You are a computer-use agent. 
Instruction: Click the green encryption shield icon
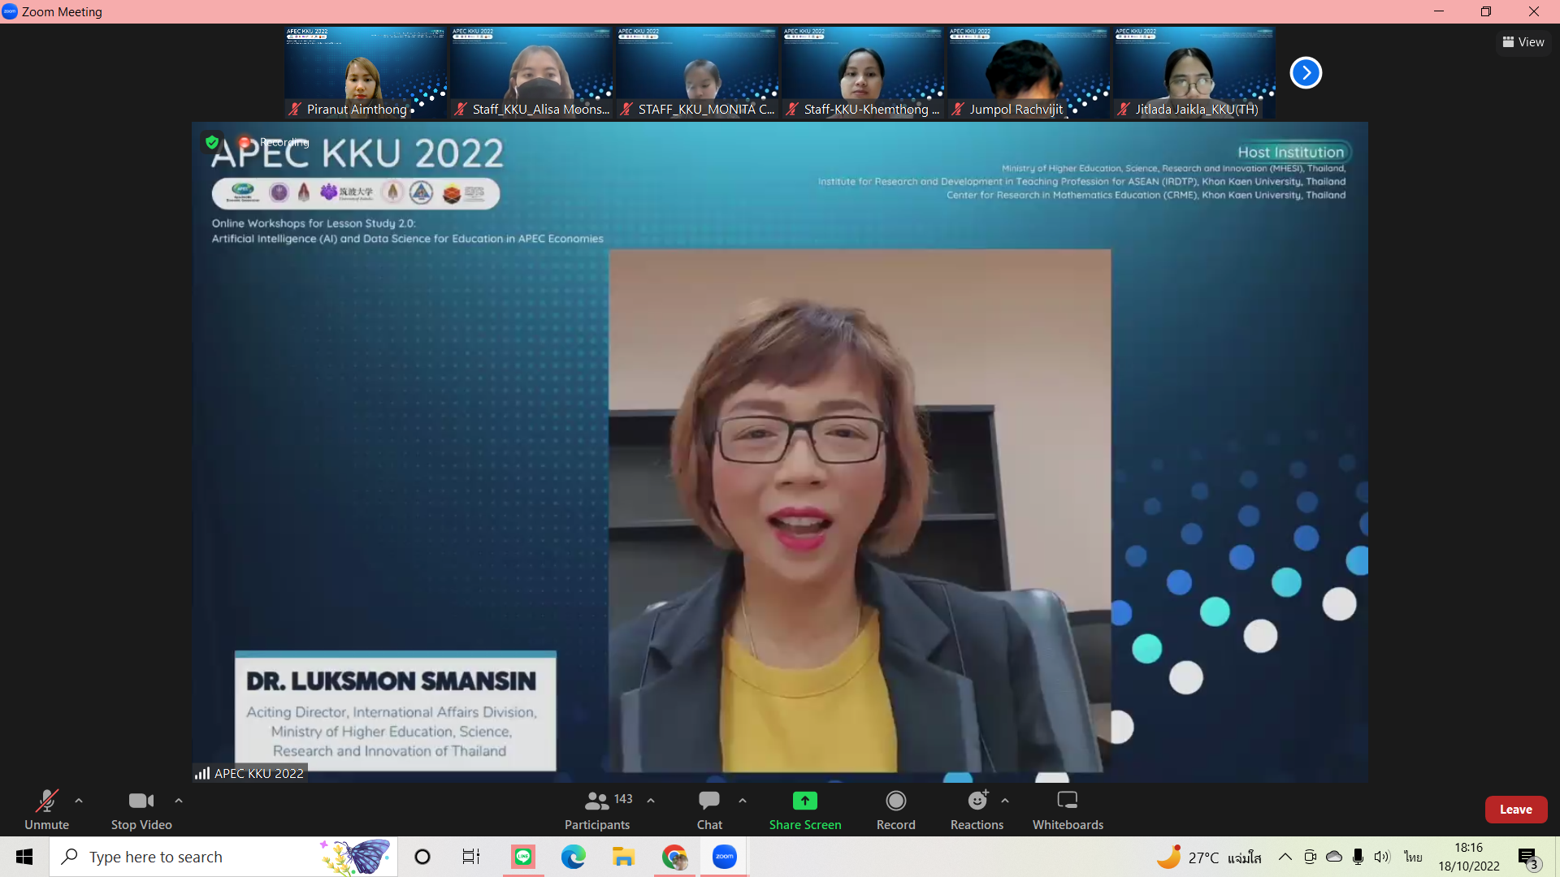tap(212, 142)
